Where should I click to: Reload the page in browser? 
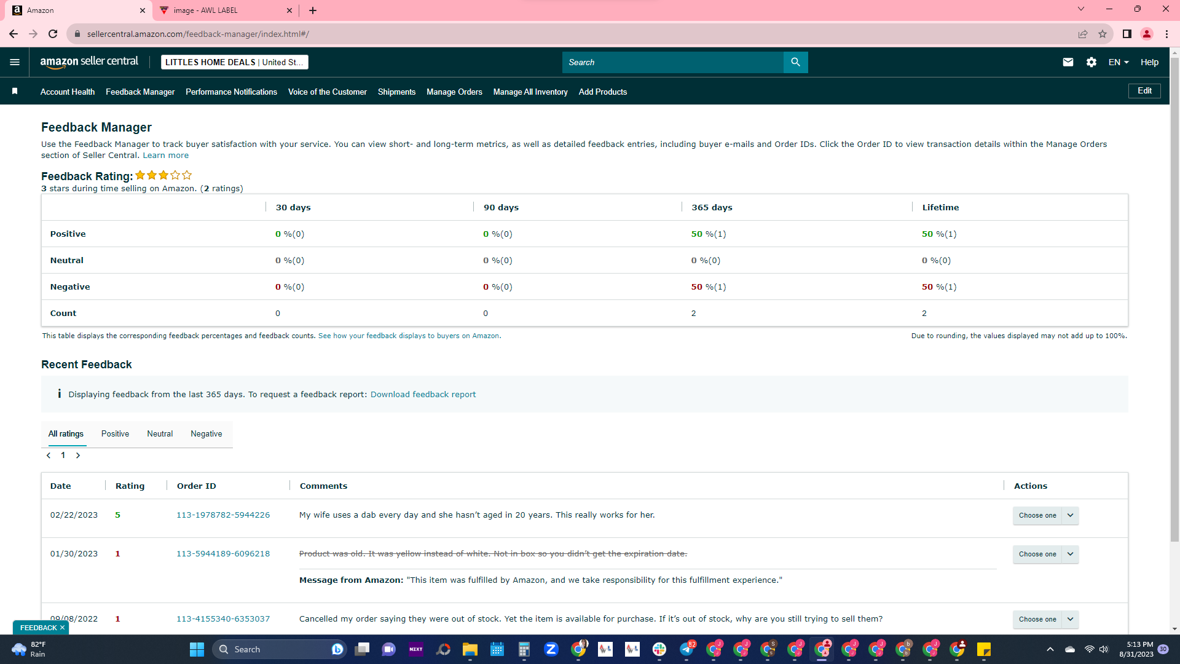coord(53,34)
